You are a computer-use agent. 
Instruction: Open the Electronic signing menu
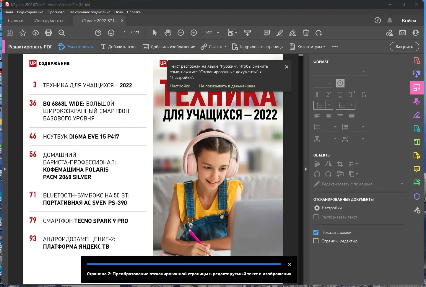(x=89, y=12)
